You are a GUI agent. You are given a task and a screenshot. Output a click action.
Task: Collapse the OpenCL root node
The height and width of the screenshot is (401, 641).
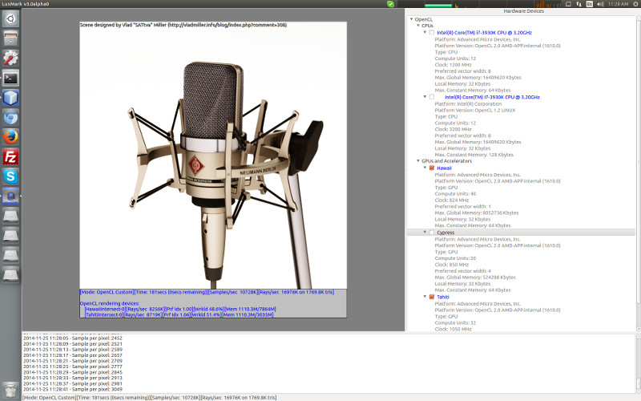(411, 19)
